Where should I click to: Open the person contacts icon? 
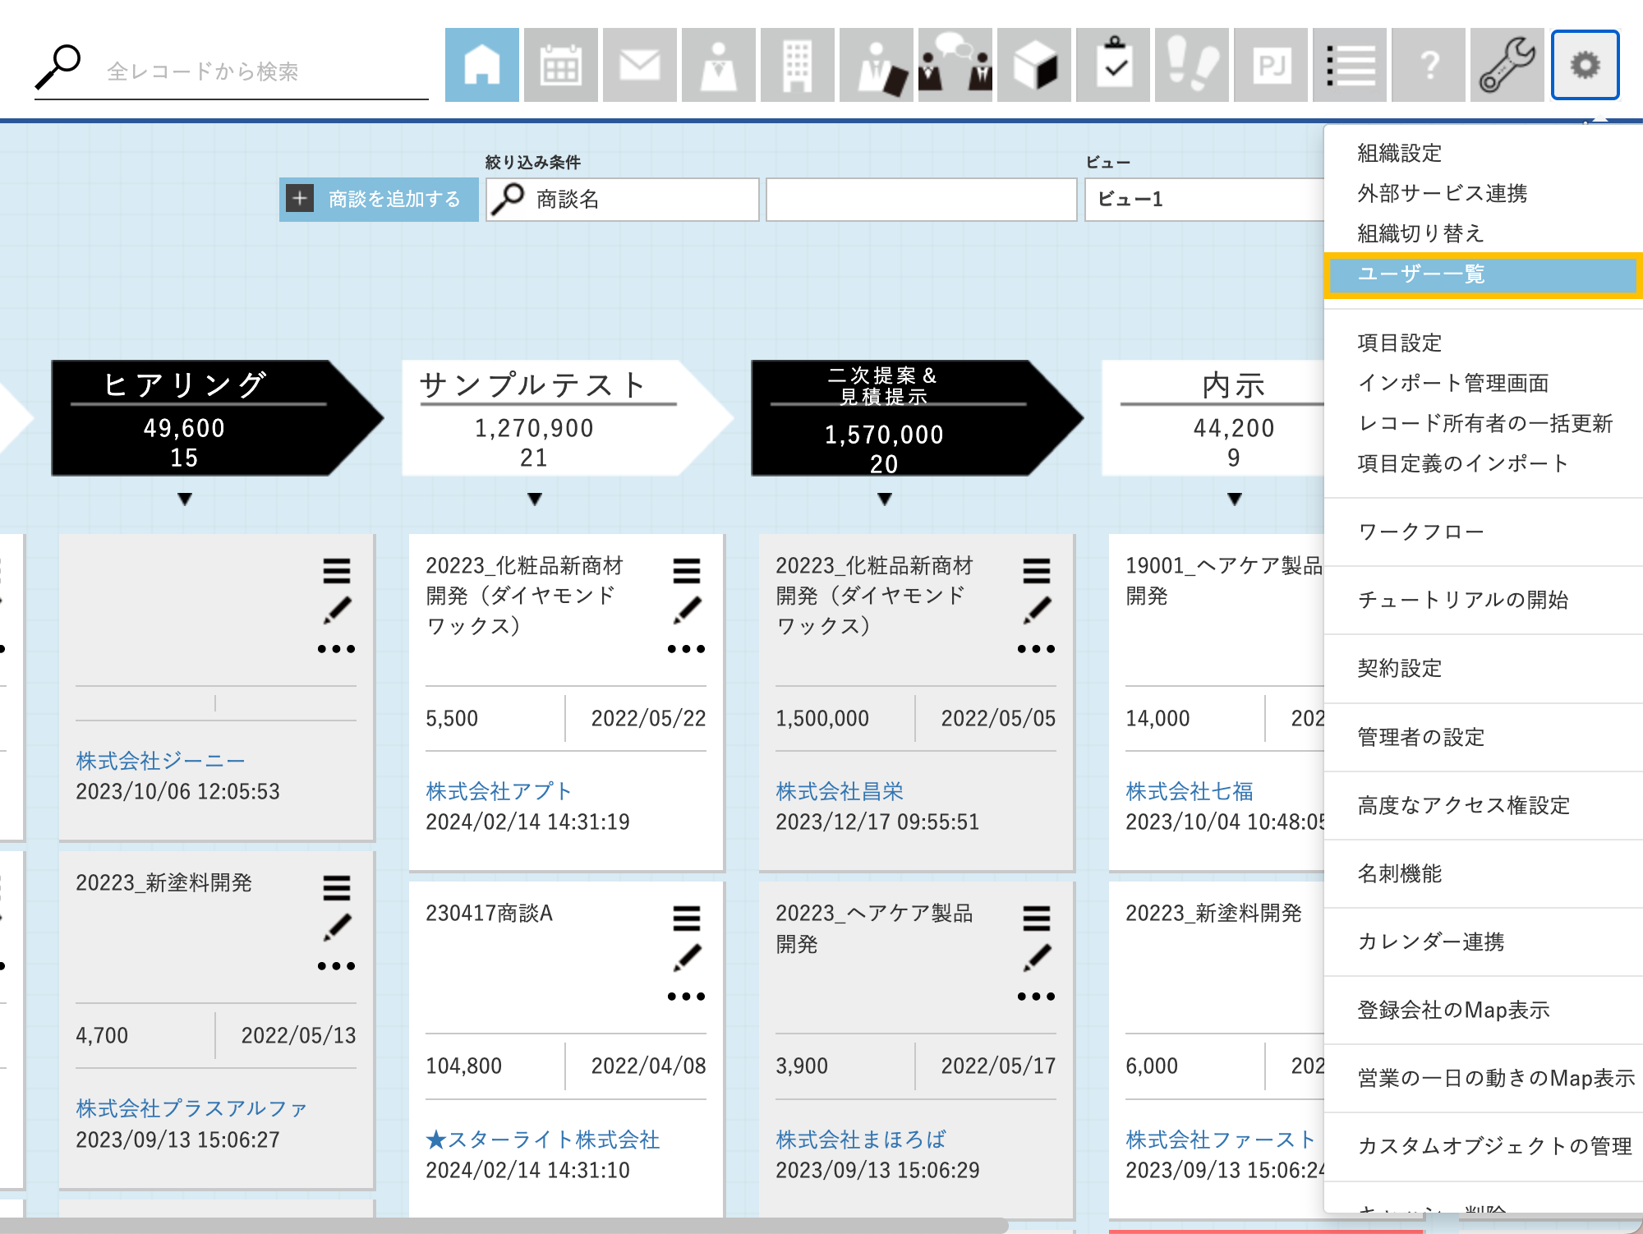718,65
